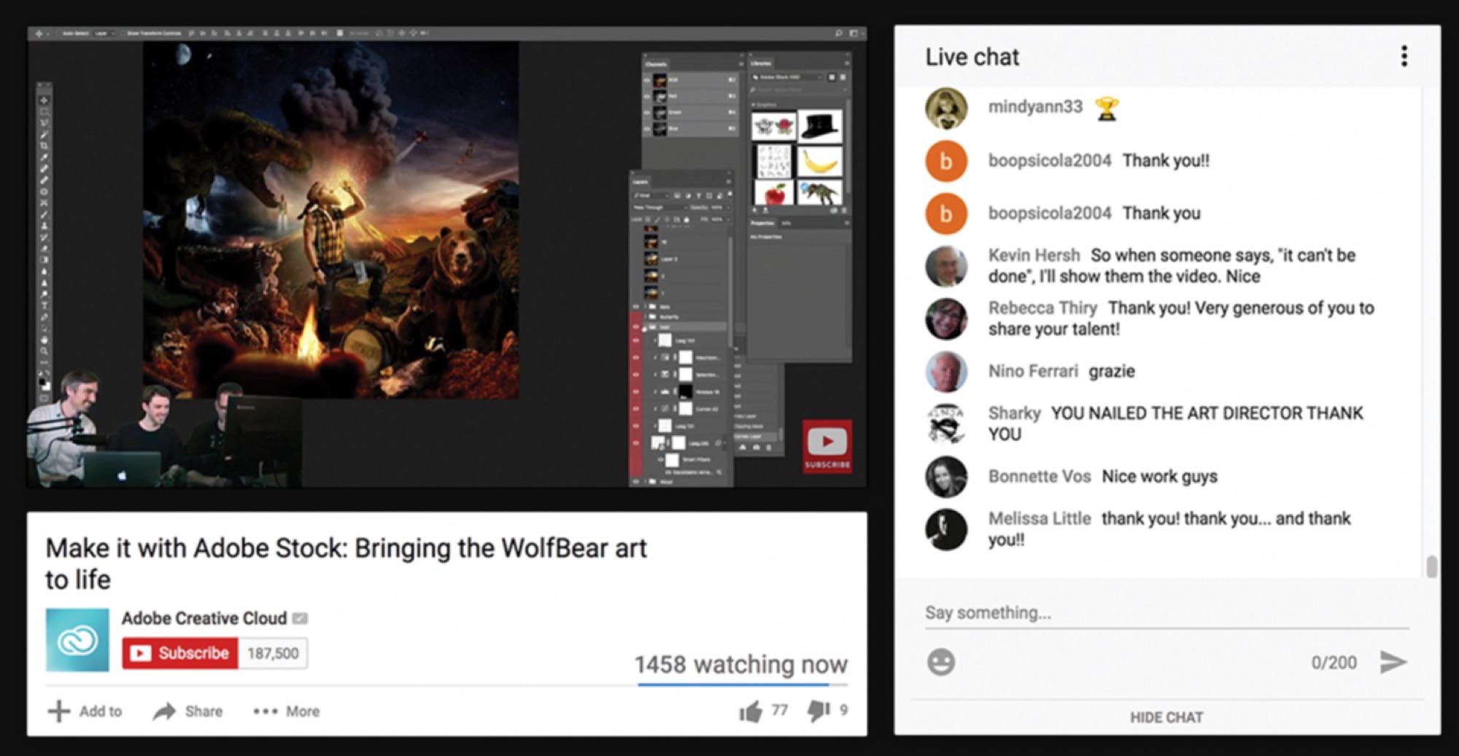The height and width of the screenshot is (756, 1459).
Task: Open the More options menu below video
Action: coord(286,711)
